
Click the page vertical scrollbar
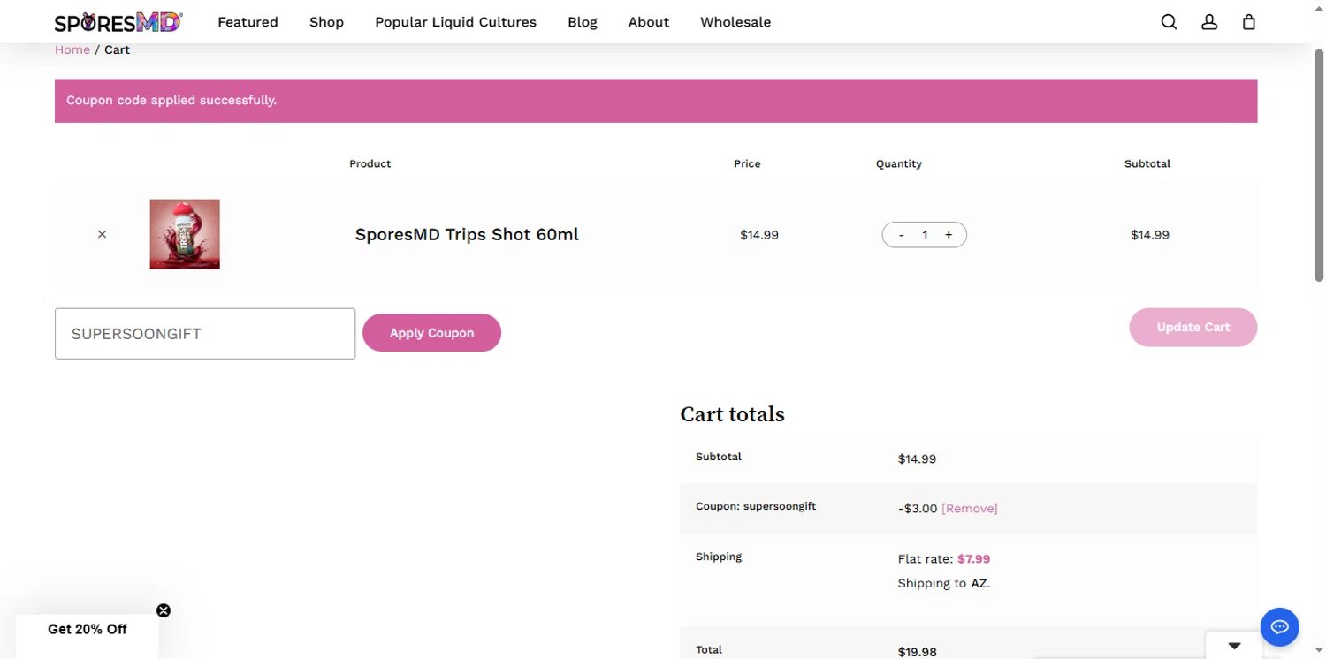click(x=1319, y=163)
